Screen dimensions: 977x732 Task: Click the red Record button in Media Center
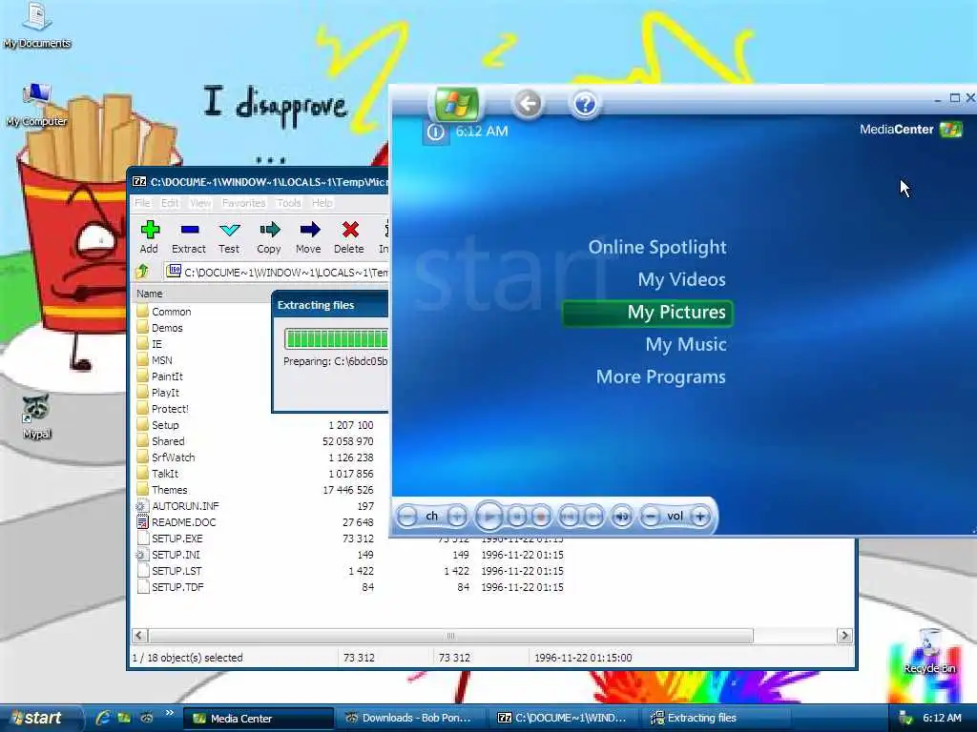tap(541, 516)
